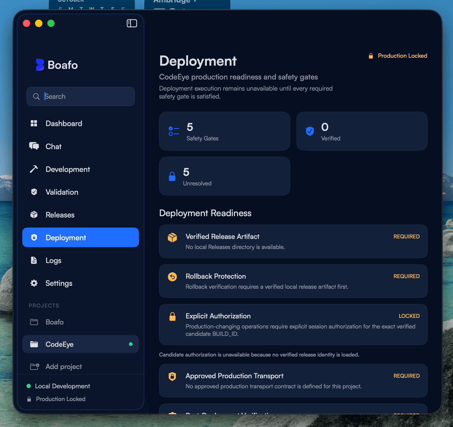453x427 pixels.
Task: Open the 5 Unresolved card
Action: (225, 176)
